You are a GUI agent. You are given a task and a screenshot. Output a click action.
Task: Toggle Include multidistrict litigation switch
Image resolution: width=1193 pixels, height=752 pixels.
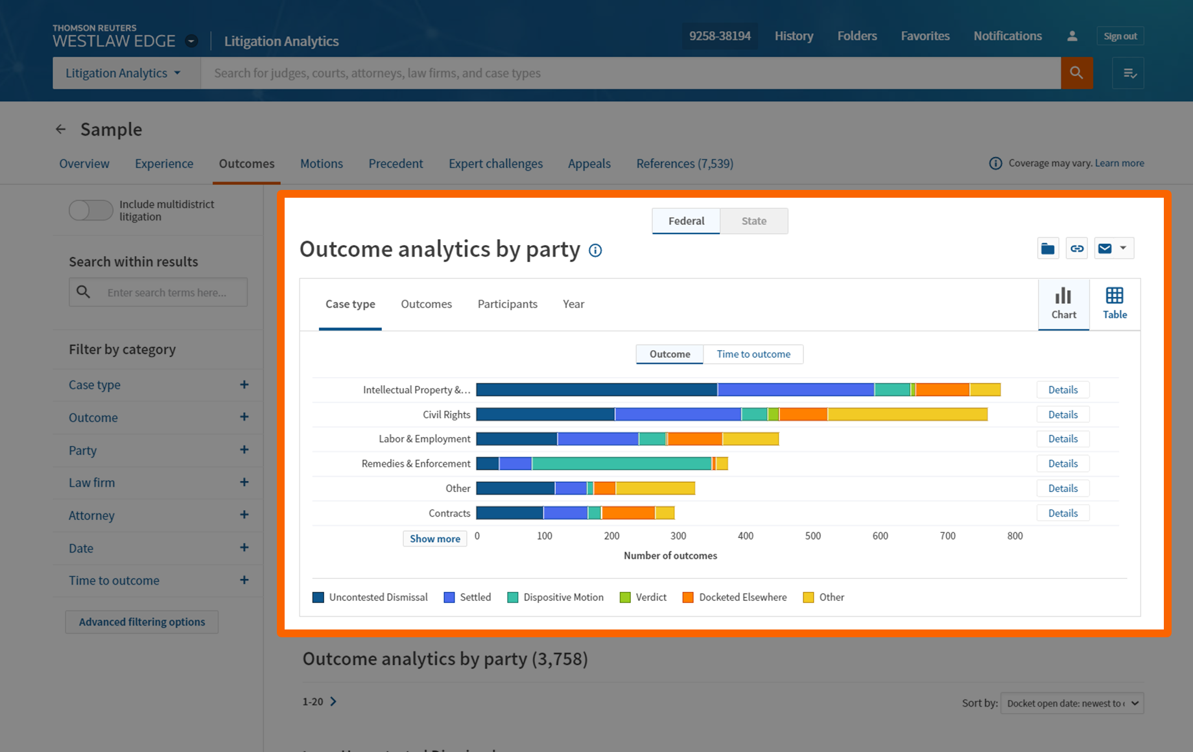(91, 210)
